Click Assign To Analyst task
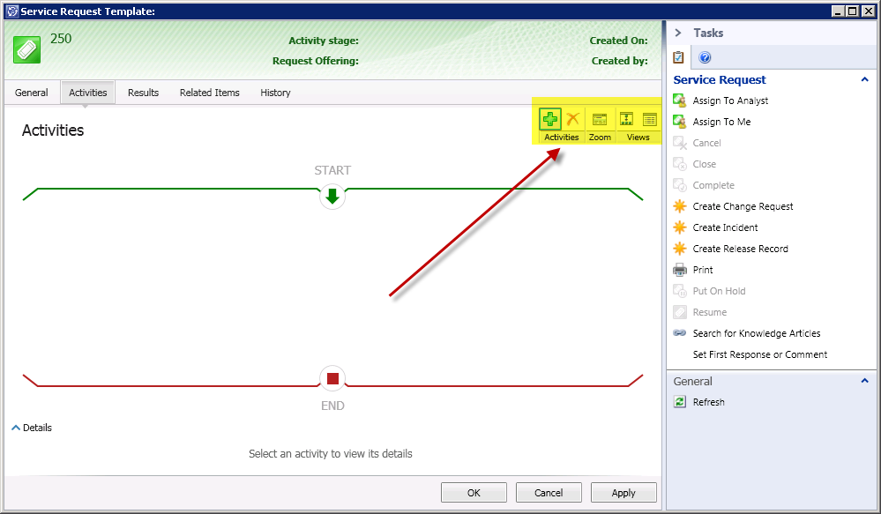Screen dimensions: 881x514 [730, 101]
